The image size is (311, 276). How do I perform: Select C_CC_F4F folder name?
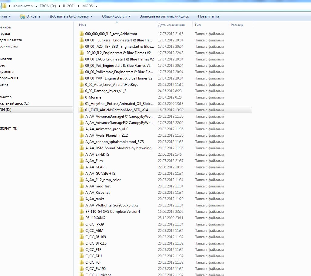[x=93, y=249]
